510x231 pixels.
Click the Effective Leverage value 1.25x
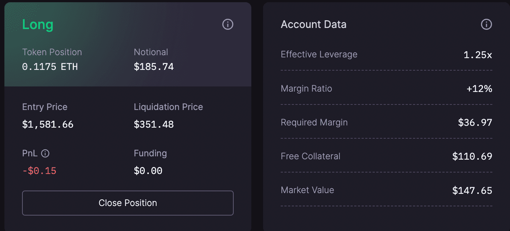(x=478, y=55)
